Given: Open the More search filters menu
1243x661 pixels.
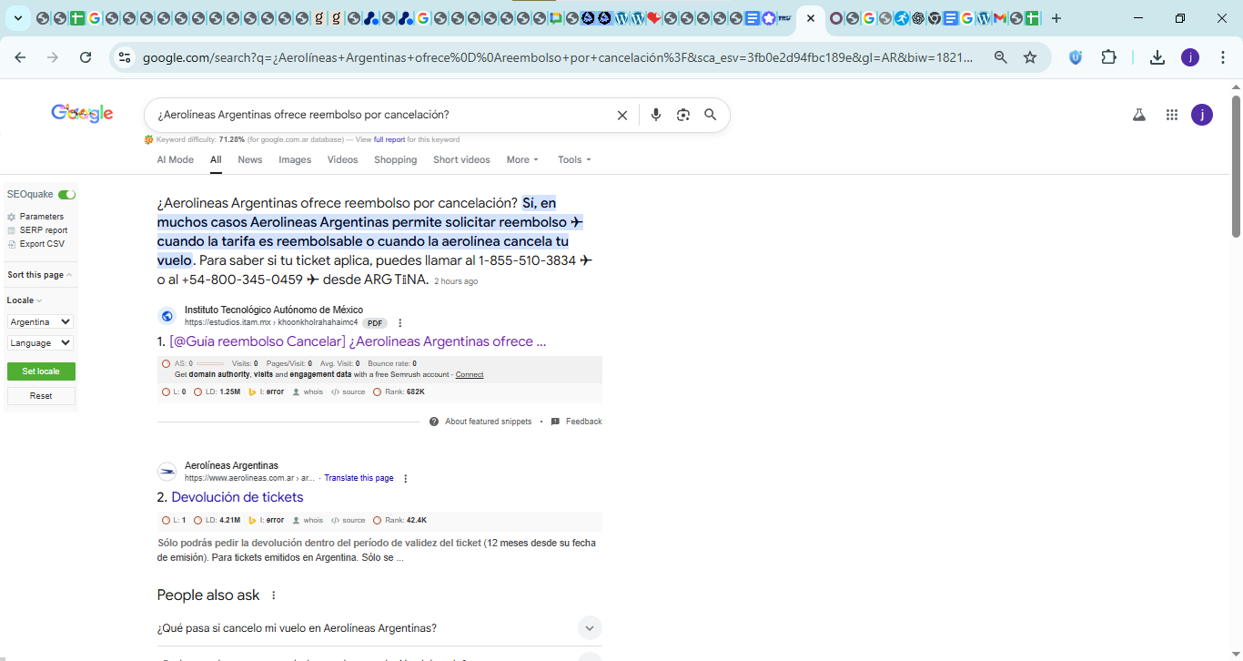Looking at the screenshot, I should point(522,160).
